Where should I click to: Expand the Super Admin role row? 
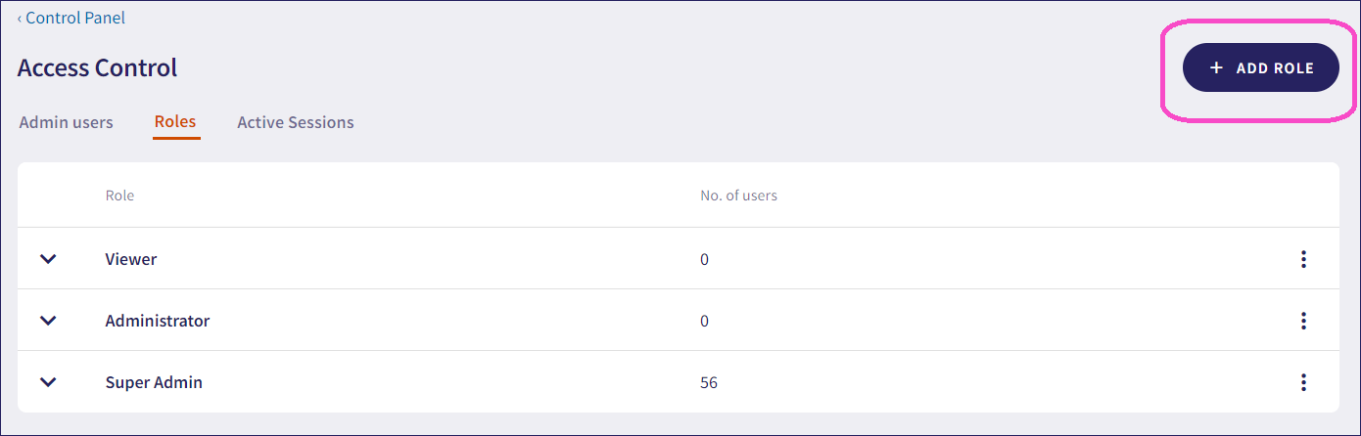(48, 382)
